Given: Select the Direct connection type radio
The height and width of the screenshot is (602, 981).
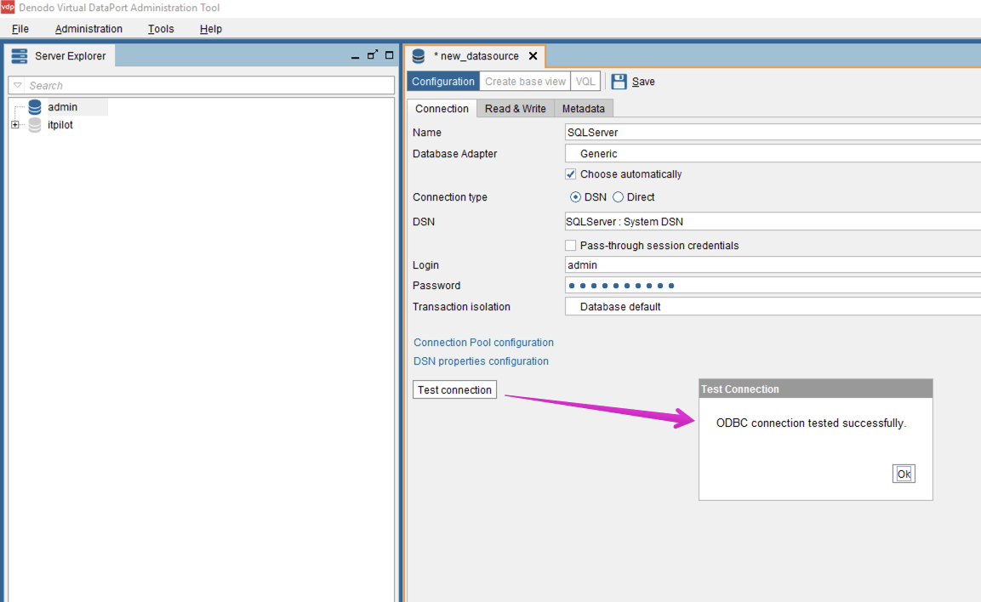Looking at the screenshot, I should 619,197.
